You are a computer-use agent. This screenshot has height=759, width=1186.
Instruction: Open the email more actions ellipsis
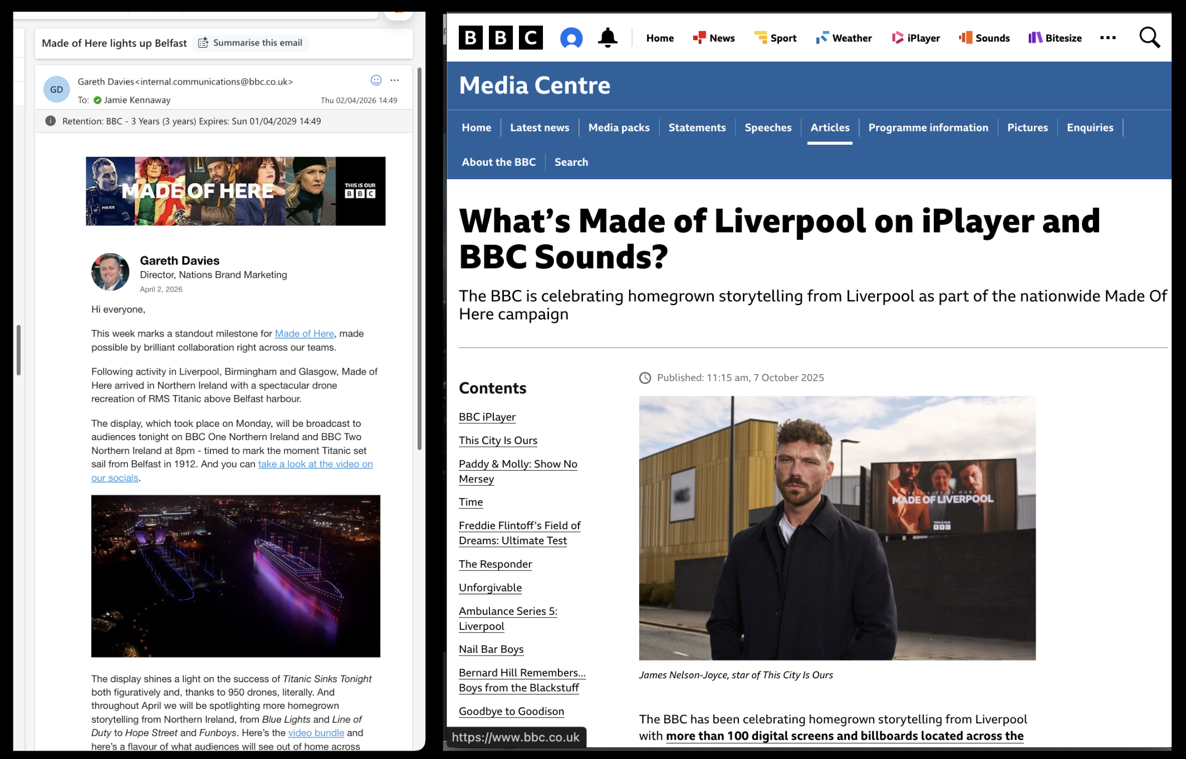click(395, 80)
